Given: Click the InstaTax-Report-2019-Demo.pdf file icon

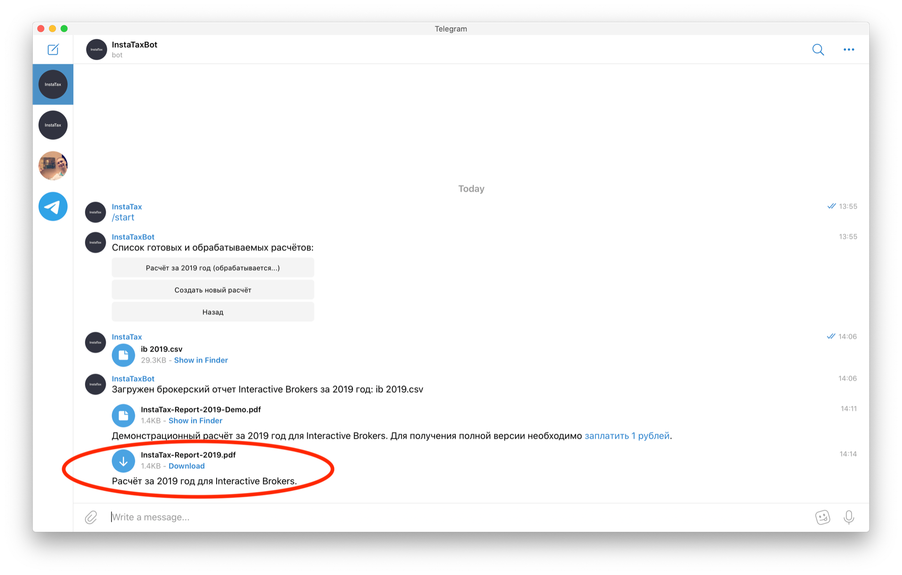Looking at the screenshot, I should tap(123, 415).
